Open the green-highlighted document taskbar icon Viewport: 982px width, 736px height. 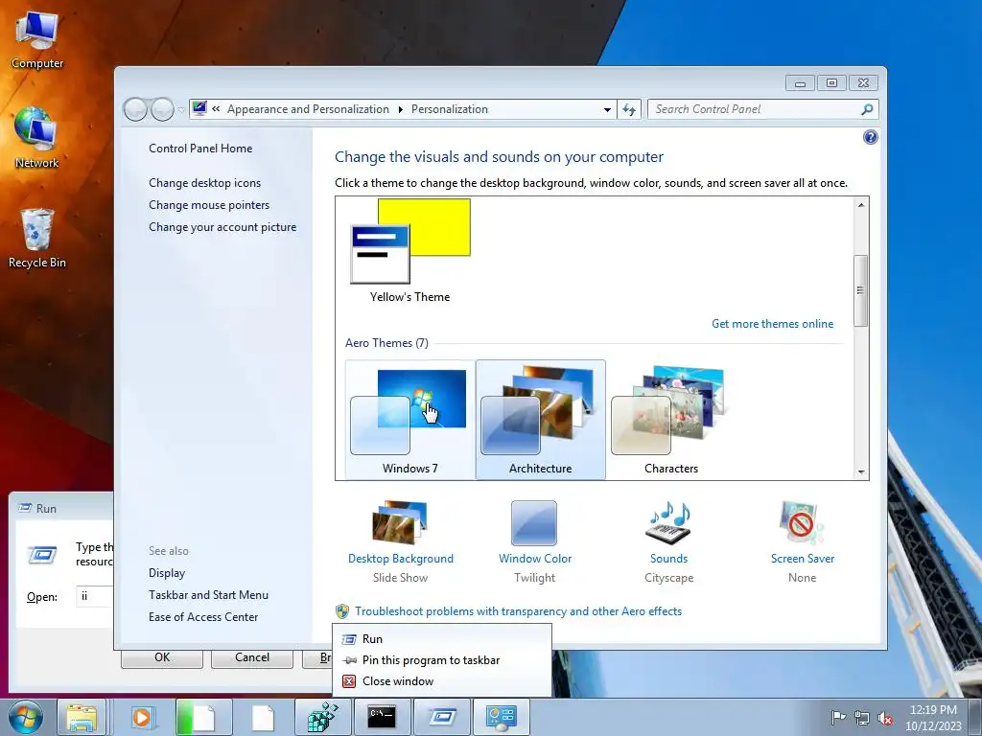[x=203, y=717]
